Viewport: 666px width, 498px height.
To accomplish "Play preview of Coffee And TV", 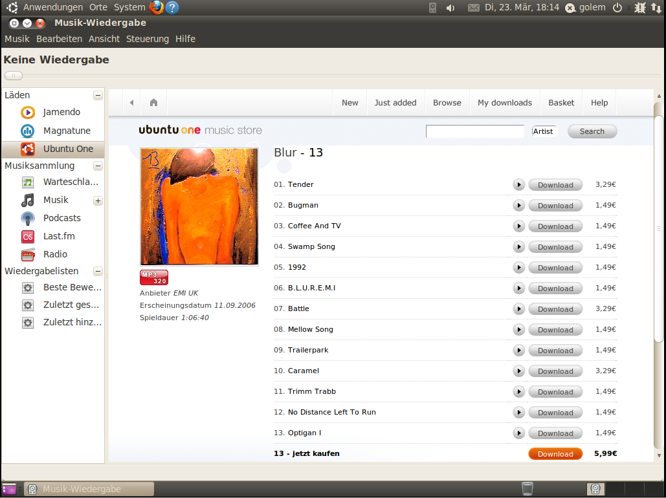I will coord(518,226).
